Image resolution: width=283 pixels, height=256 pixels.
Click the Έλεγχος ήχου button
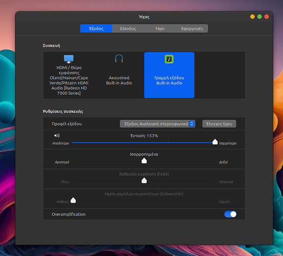point(219,124)
